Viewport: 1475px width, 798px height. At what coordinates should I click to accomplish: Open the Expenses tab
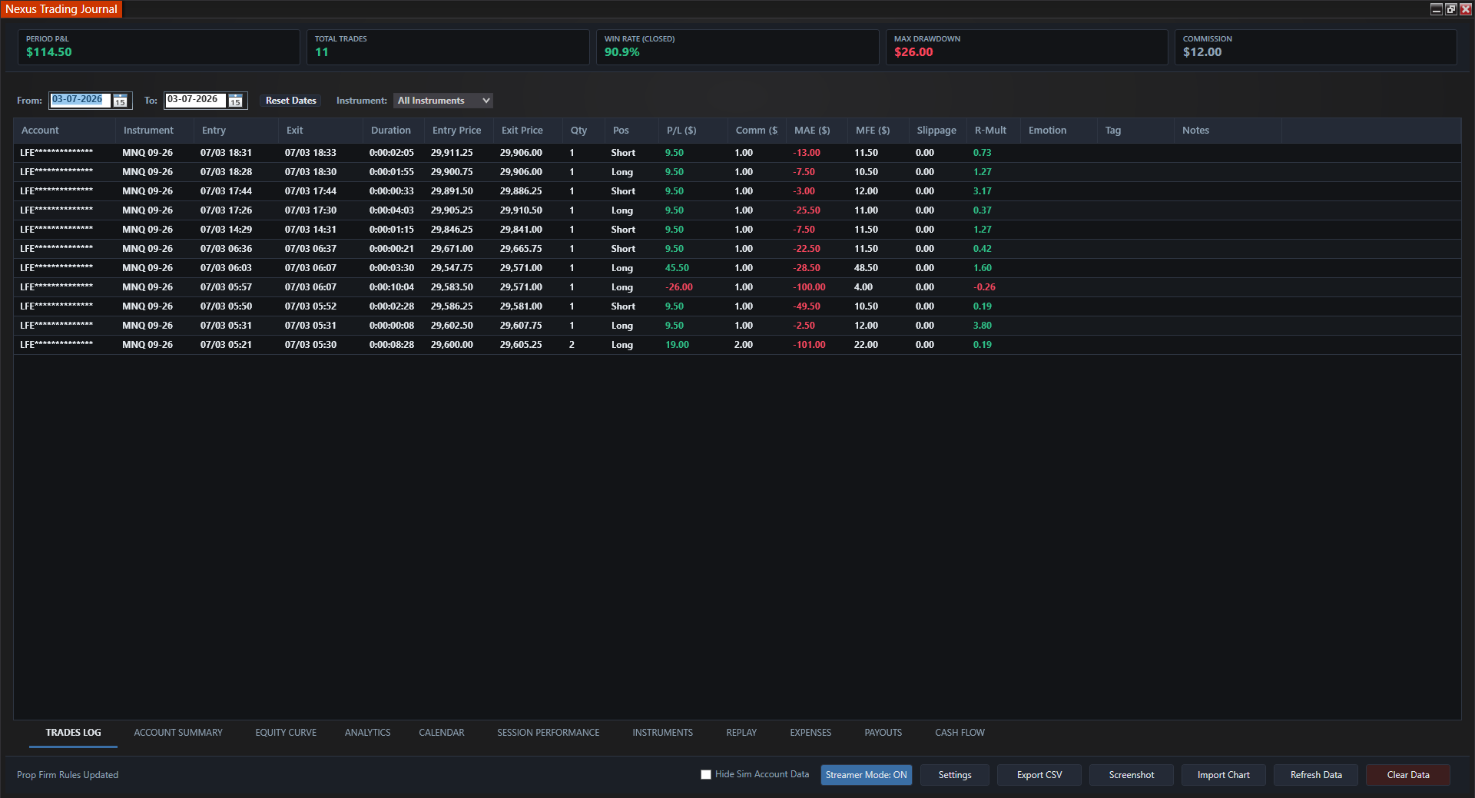pyautogui.click(x=810, y=733)
